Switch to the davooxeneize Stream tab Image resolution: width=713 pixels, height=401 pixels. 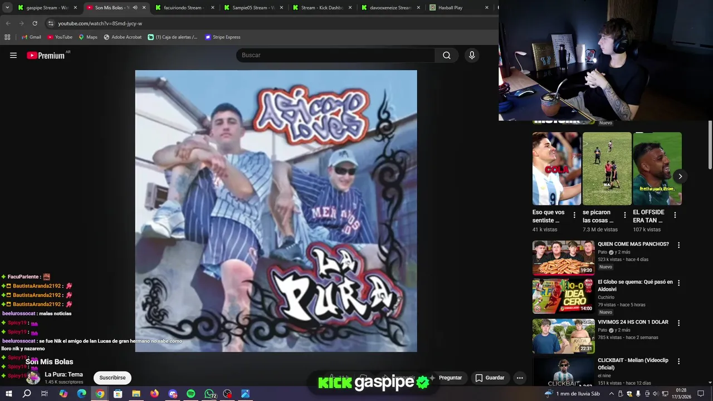tap(390, 8)
